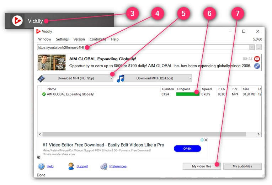Click the Download MP4 (HD 720p) button
The width and height of the screenshot is (272, 185).
tap(76, 78)
